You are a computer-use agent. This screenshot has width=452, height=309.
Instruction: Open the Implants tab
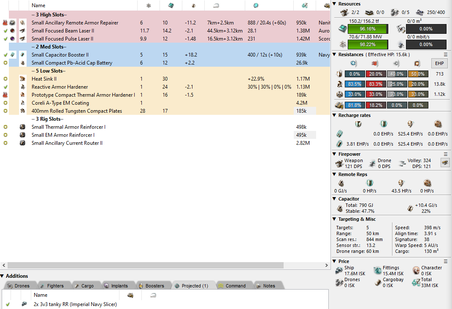coord(116,286)
